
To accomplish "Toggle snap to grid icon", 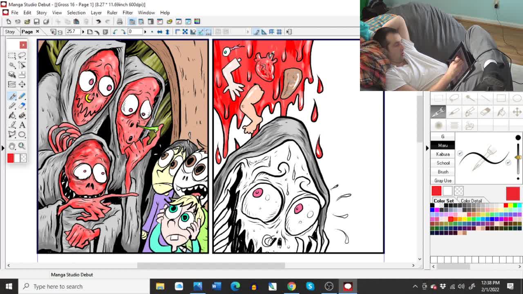I will tap(279, 32).
